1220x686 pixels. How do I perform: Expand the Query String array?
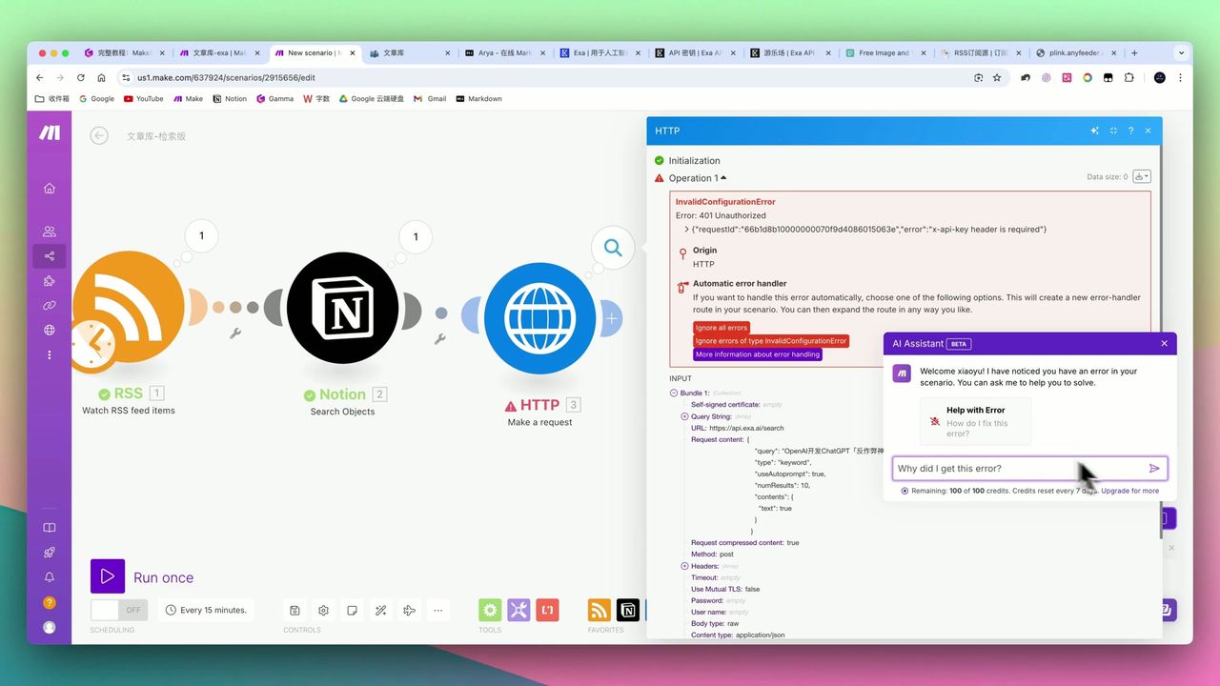tap(684, 416)
